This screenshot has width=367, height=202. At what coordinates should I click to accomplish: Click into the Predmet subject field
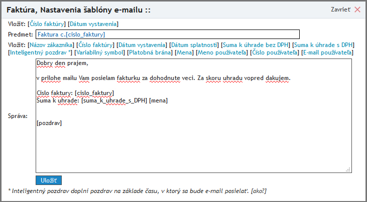click(167, 34)
